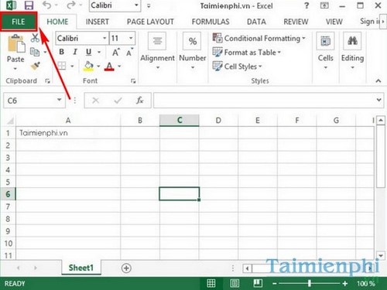The image size is (387, 290).
Task: Open underline style dropdown arrow
Action: [99, 53]
